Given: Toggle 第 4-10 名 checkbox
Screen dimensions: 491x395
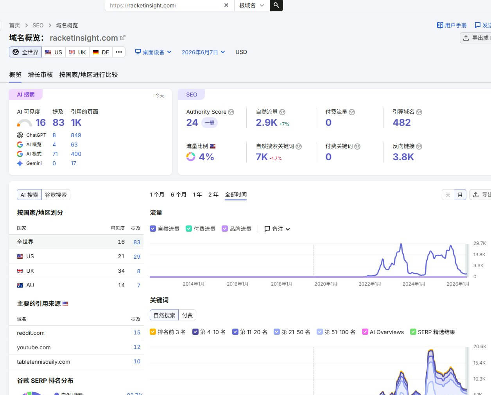Looking at the screenshot, I should [x=195, y=332].
